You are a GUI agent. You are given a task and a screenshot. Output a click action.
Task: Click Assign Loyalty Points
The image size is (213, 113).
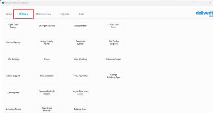(x=47, y=42)
